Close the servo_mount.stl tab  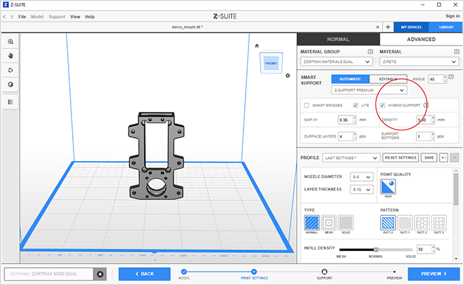378,27
